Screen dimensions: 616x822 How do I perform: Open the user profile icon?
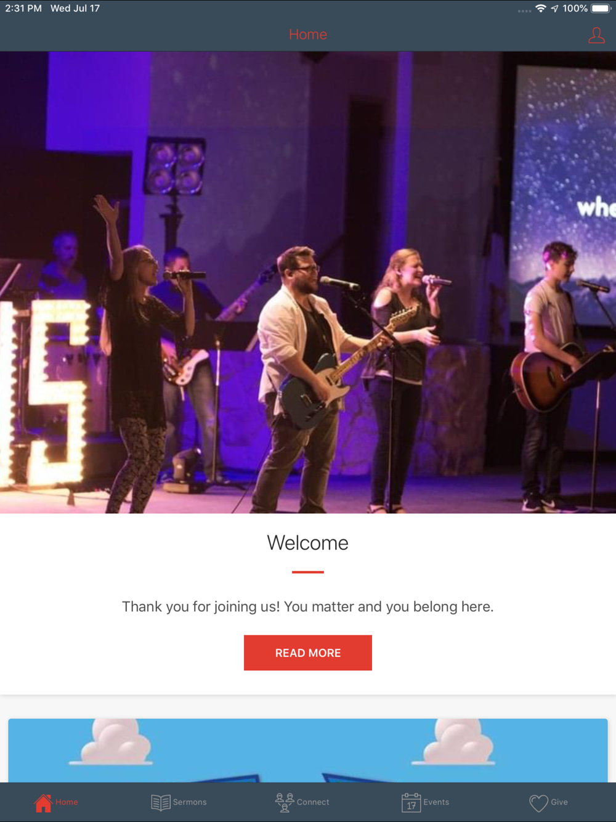click(x=596, y=35)
